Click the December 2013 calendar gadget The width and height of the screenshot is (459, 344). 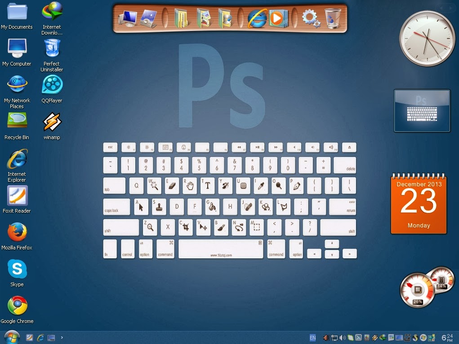(419, 203)
